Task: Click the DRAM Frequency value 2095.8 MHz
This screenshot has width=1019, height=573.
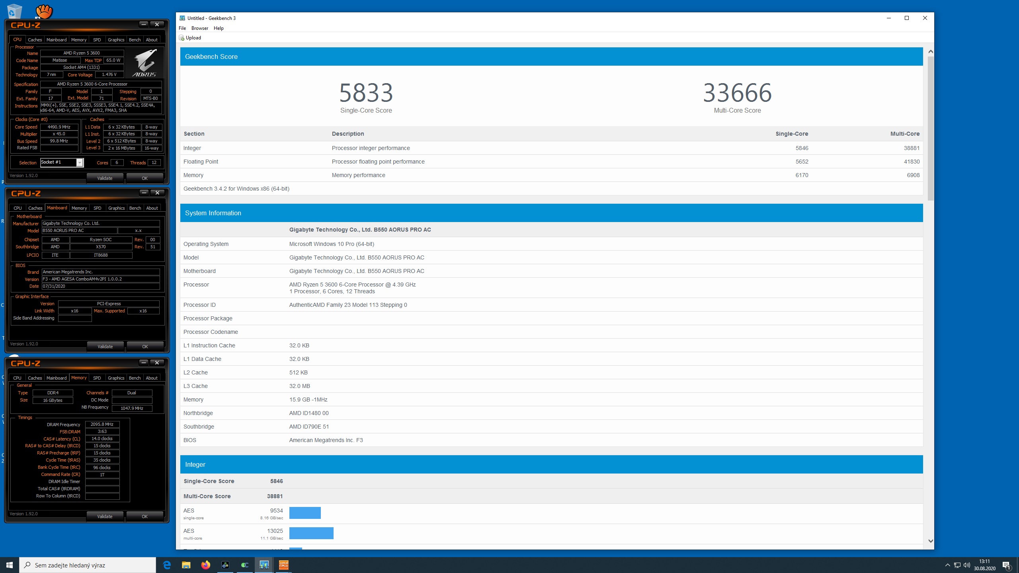Action: (x=102, y=424)
